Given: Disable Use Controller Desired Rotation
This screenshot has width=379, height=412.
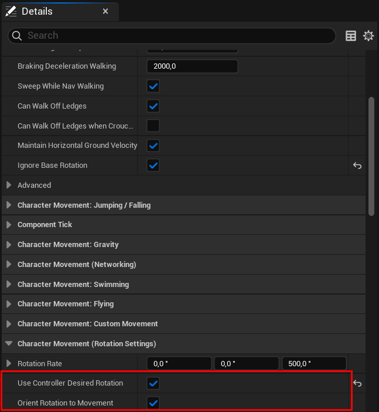Looking at the screenshot, I should pyautogui.click(x=153, y=383).
